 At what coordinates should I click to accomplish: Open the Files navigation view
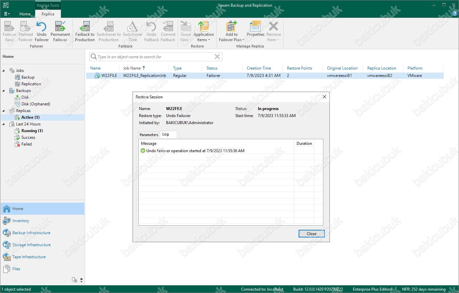(x=43, y=269)
